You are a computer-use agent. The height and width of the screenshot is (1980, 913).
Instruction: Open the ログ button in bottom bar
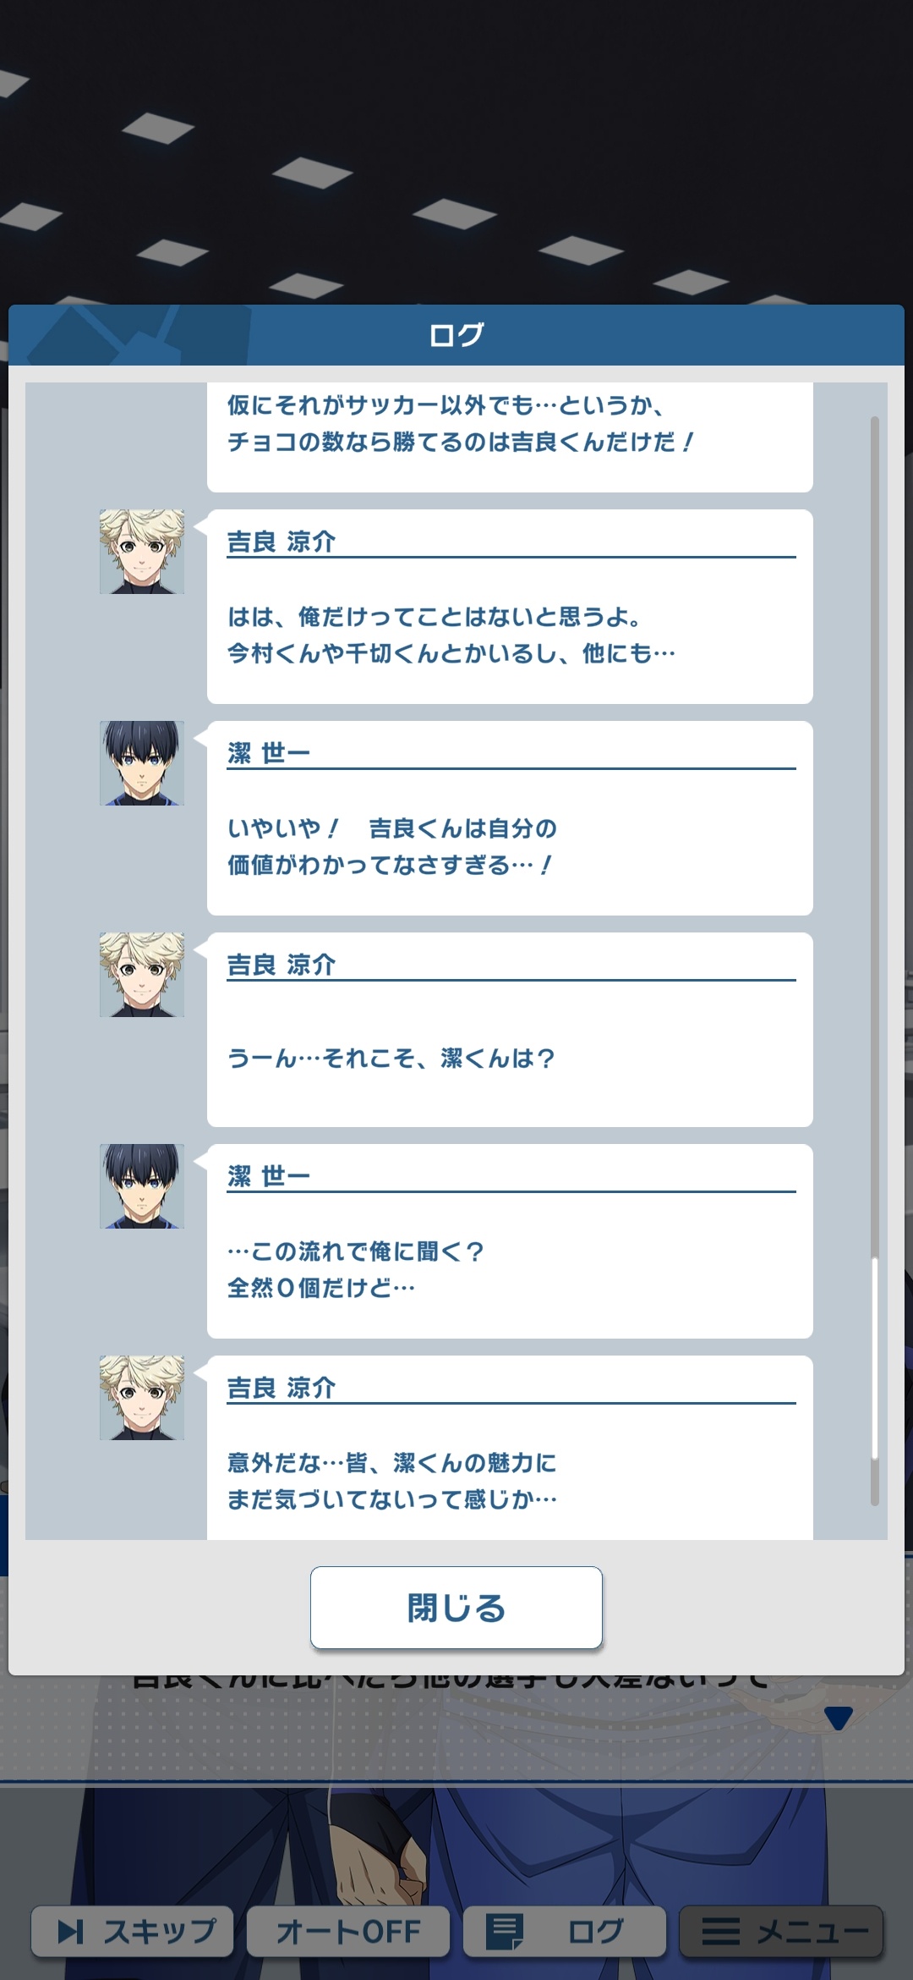(565, 1931)
